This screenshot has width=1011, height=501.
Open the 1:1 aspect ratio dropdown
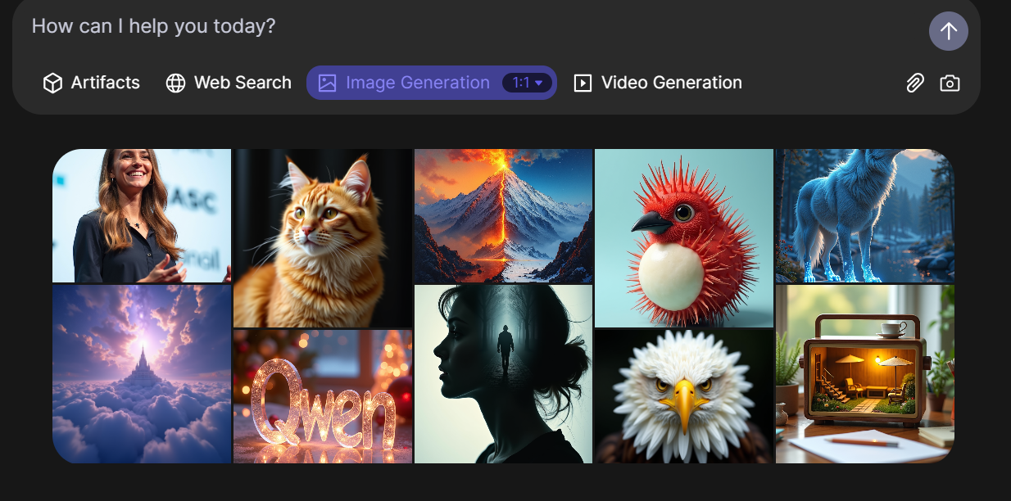tap(528, 83)
